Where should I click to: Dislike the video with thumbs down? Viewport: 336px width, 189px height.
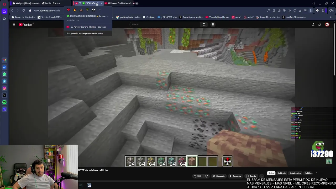(206, 176)
